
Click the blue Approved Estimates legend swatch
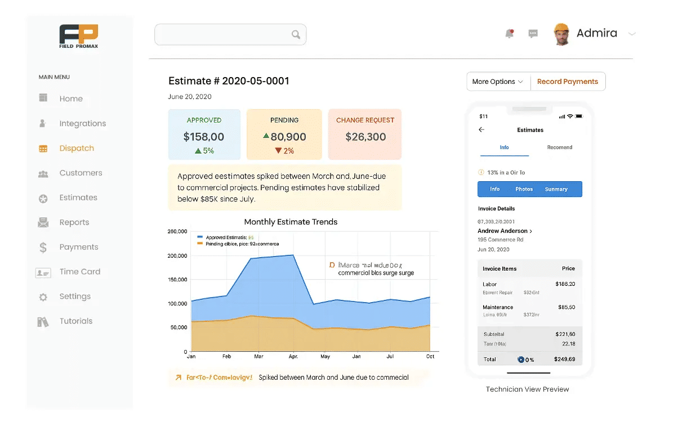pyautogui.click(x=200, y=237)
